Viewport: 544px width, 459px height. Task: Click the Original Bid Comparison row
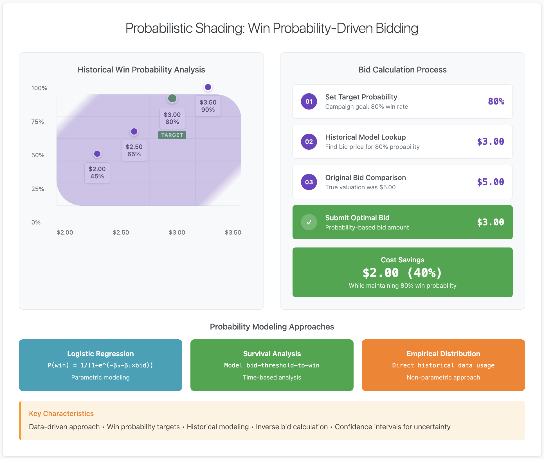click(402, 182)
